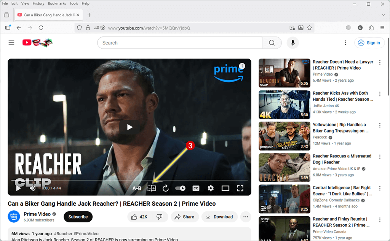
Task: Click the search magnifier button
Action: pos(272,43)
